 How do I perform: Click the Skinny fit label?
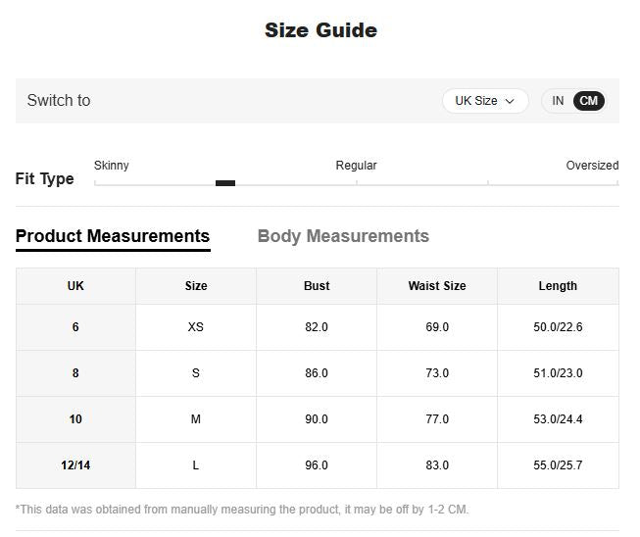coord(111,166)
